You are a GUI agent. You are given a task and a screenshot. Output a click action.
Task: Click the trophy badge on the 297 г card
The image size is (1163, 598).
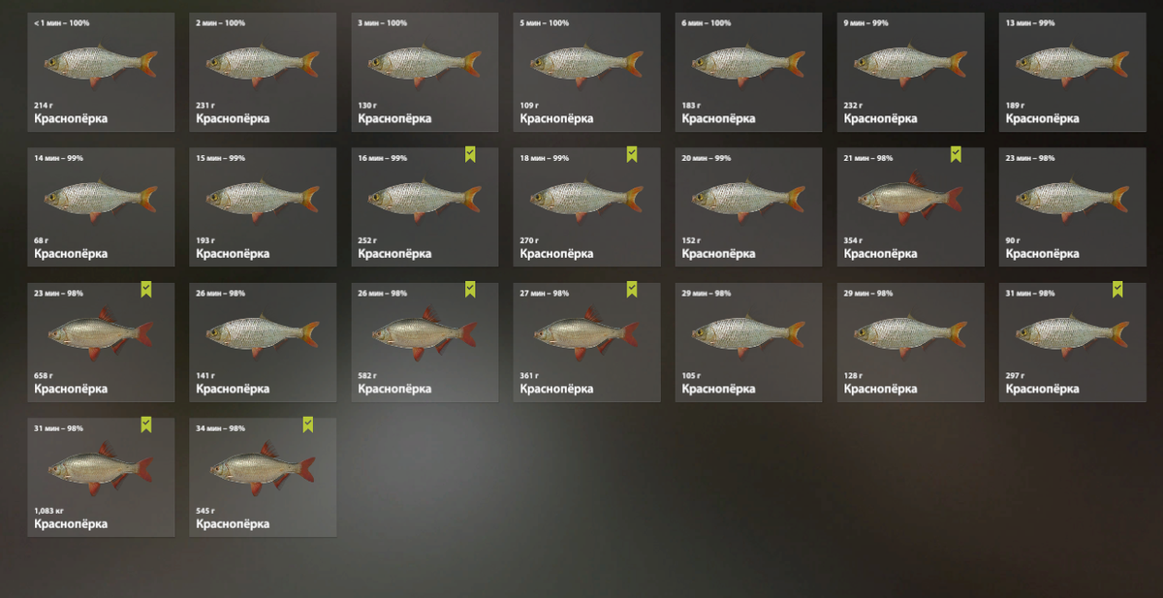point(1117,288)
